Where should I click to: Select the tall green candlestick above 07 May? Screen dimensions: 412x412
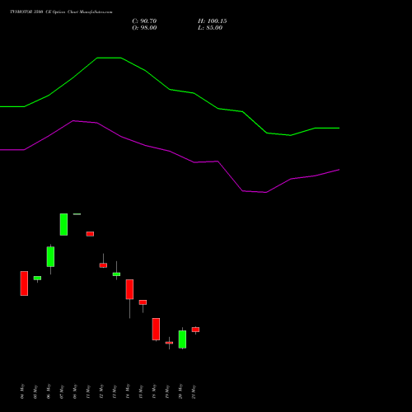tap(63, 224)
